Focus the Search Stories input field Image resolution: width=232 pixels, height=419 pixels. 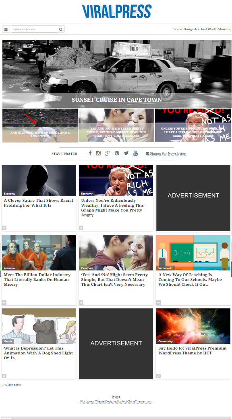(x=34, y=29)
